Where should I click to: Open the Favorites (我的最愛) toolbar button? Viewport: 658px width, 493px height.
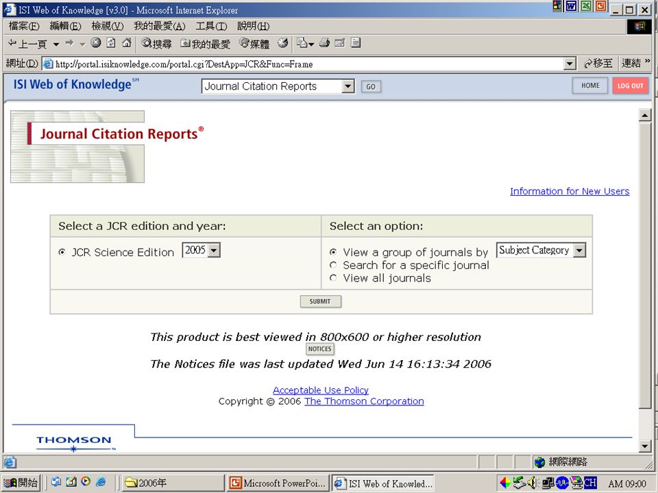tap(205, 44)
